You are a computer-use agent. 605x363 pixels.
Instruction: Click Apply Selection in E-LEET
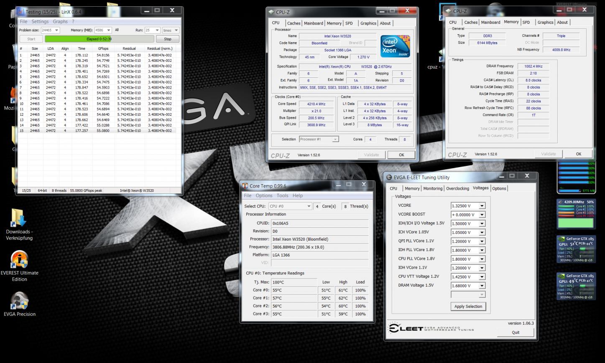[468, 306]
